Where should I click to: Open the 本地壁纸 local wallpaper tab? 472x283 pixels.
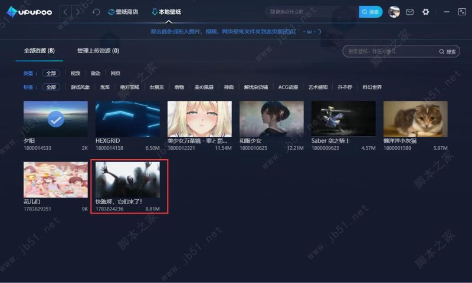click(x=166, y=12)
